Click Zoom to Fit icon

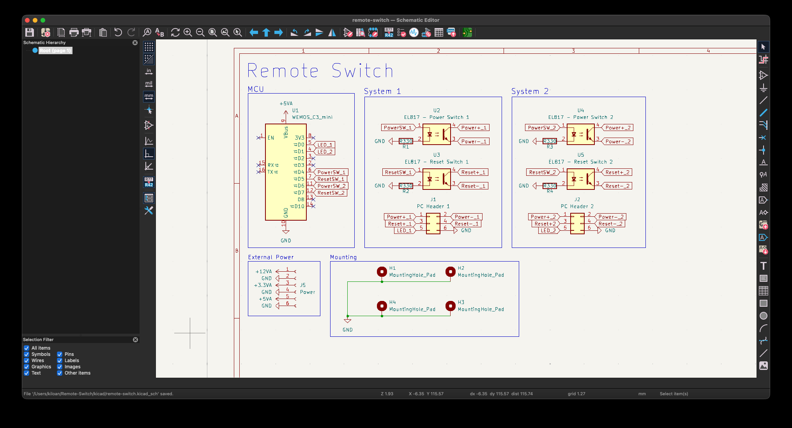tap(213, 32)
